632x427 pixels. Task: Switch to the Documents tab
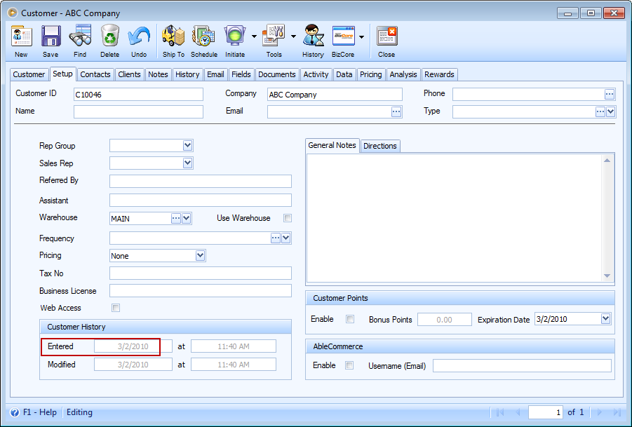pyautogui.click(x=277, y=74)
